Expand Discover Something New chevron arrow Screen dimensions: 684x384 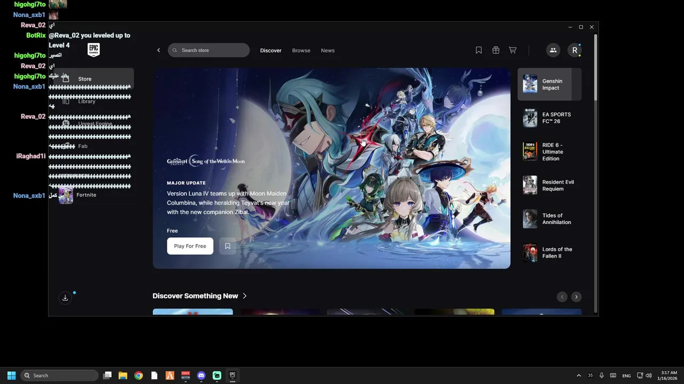(245, 296)
